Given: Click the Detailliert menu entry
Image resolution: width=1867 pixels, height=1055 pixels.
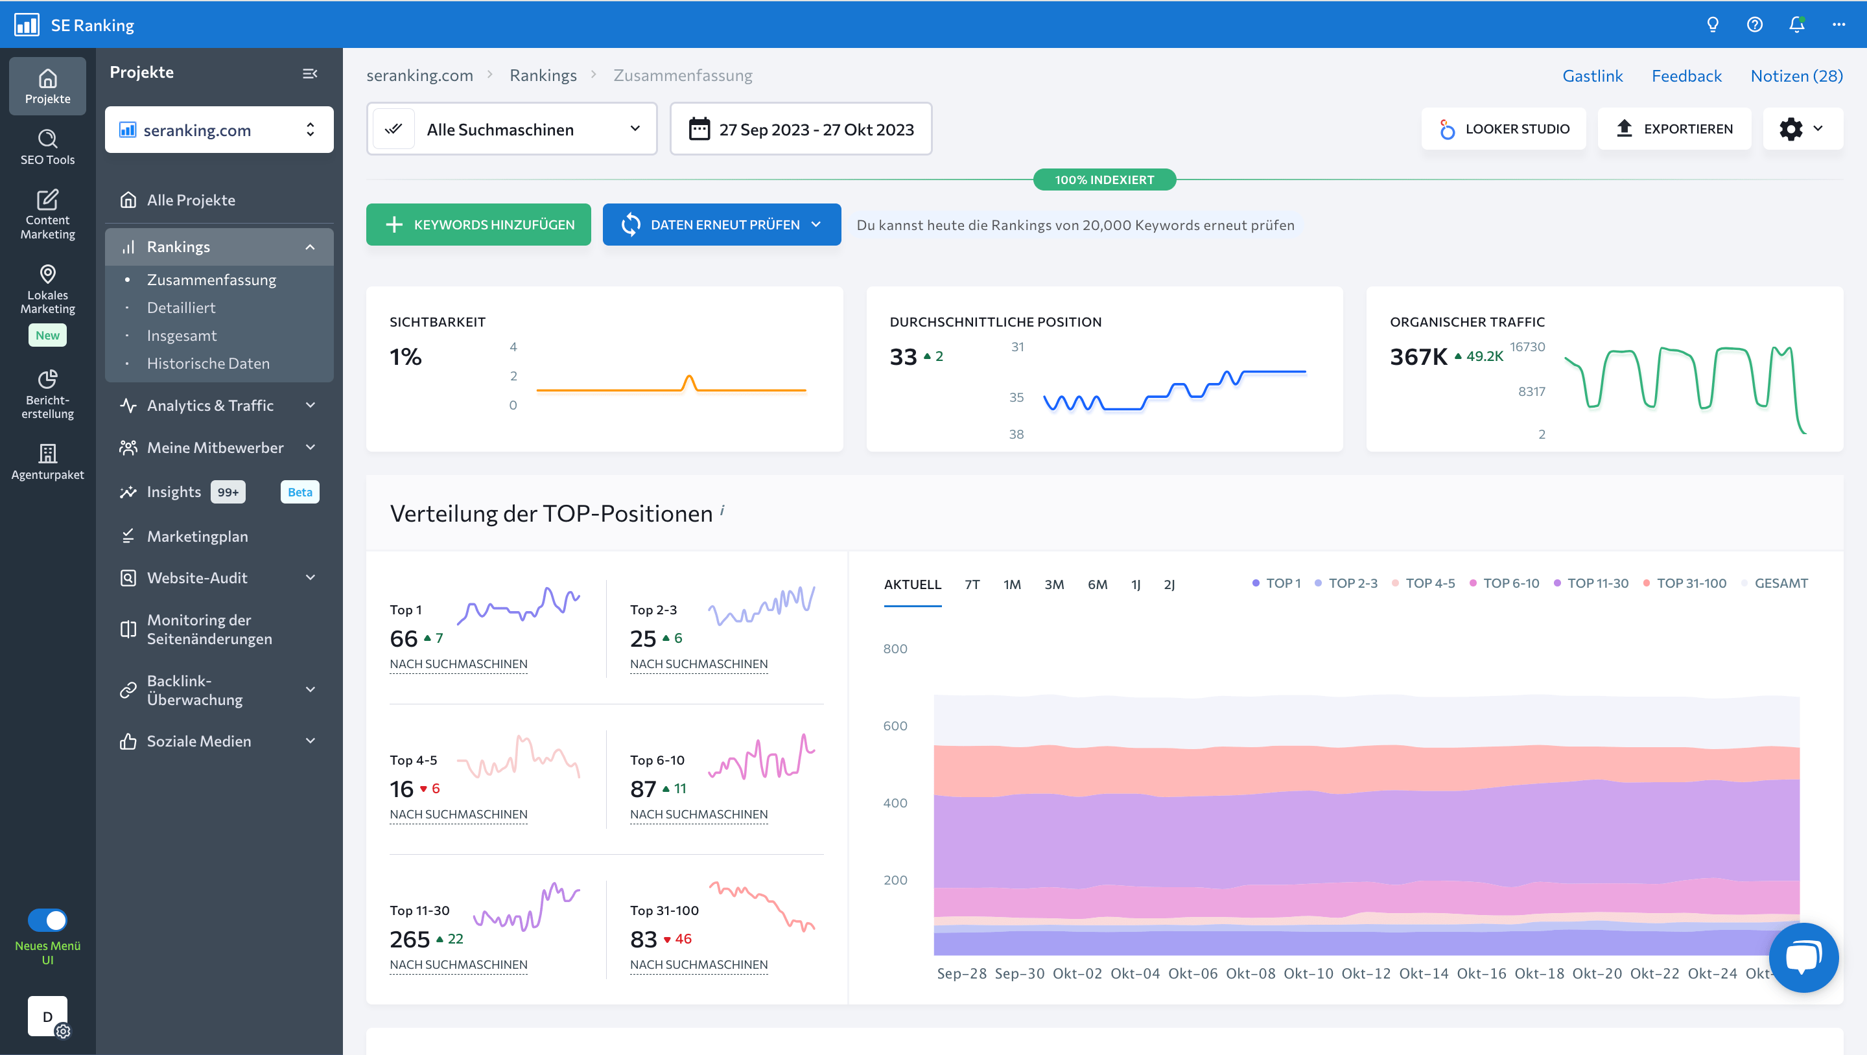Looking at the screenshot, I should click(x=181, y=307).
